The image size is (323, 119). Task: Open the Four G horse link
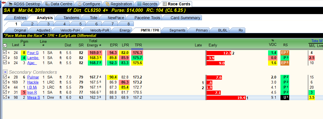tap(33, 53)
